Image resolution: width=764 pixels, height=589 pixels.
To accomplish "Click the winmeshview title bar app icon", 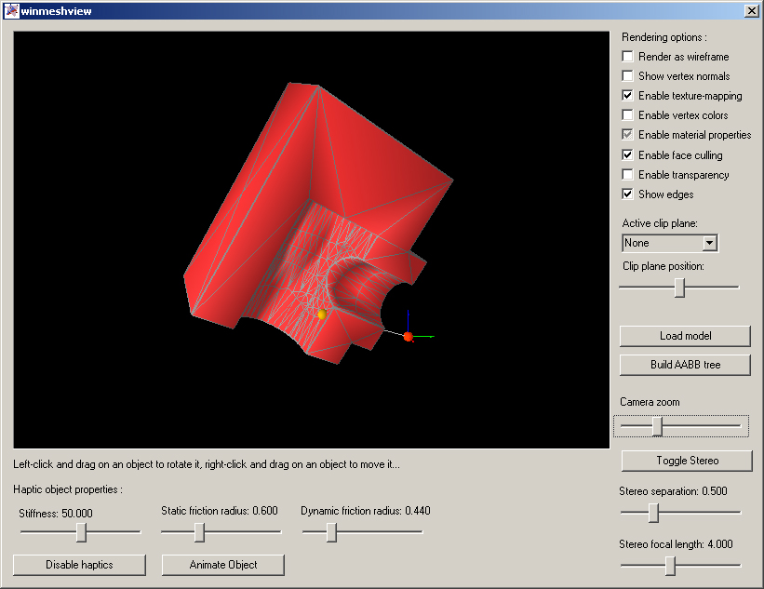I will pos(11,11).
